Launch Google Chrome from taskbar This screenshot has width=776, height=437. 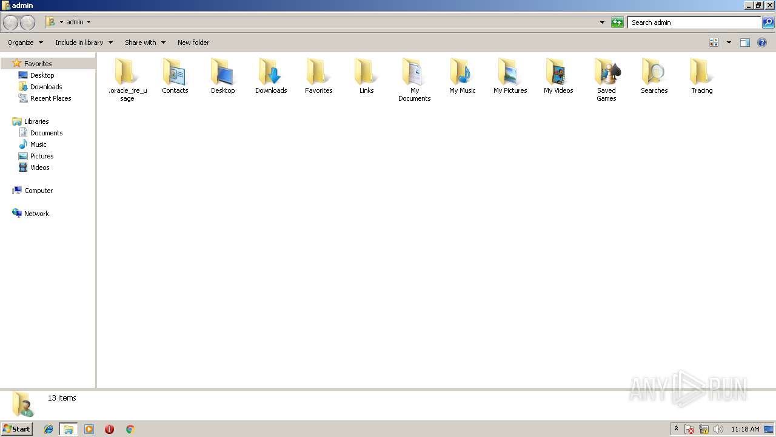pos(130,429)
